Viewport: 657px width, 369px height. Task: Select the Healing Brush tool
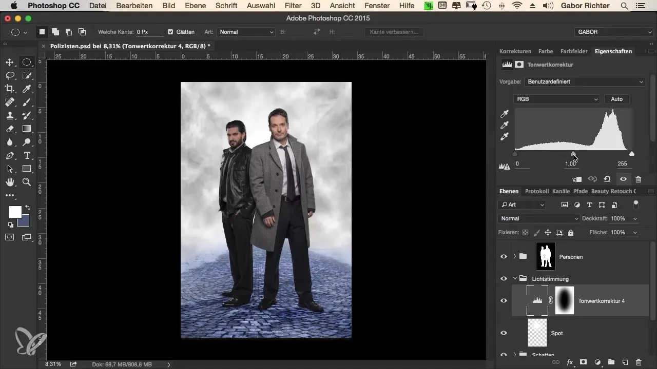(9, 102)
